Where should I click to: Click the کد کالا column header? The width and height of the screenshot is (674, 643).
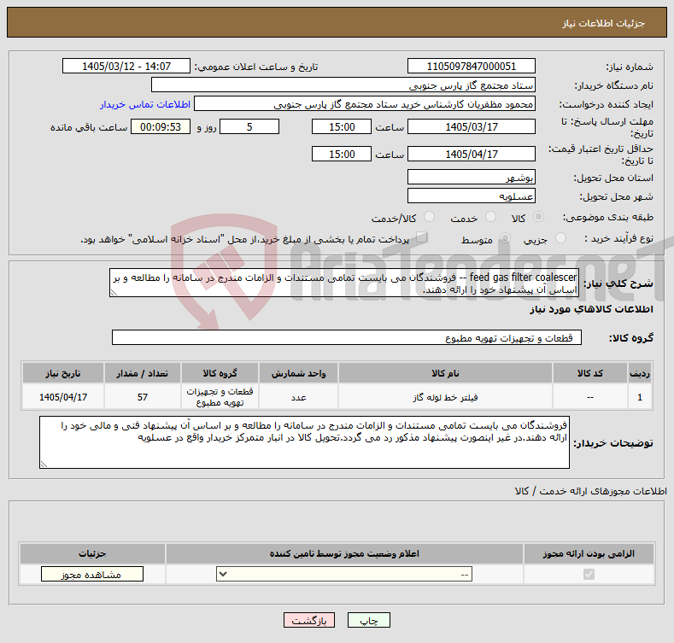coord(589,373)
